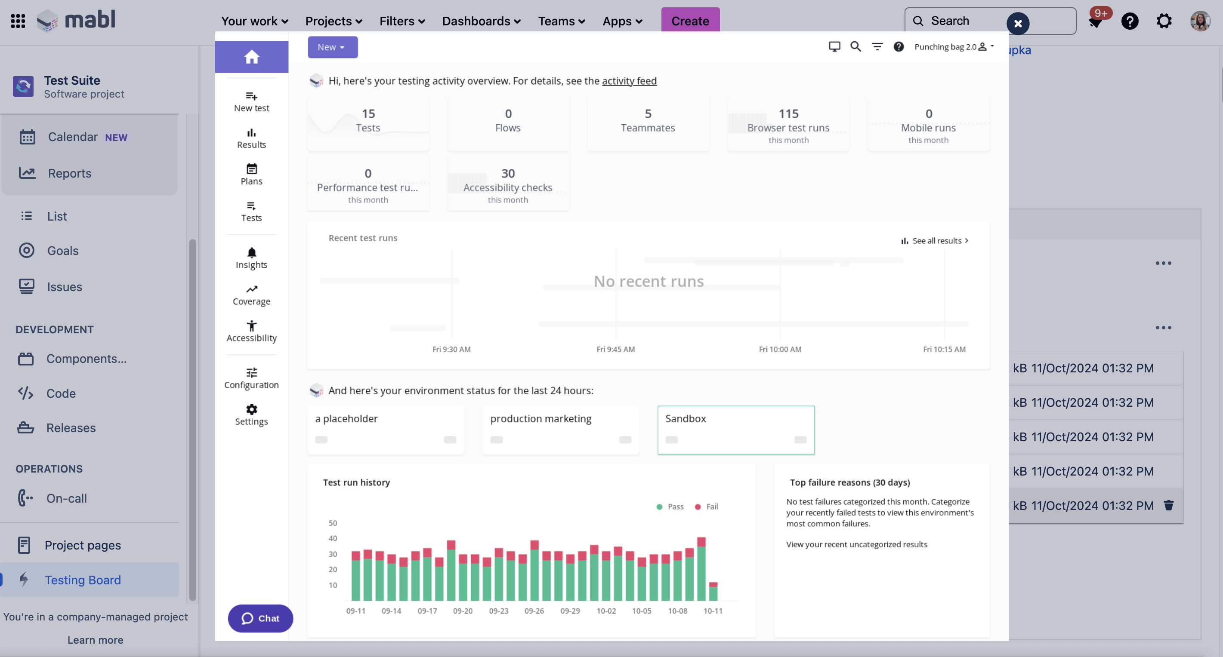Image resolution: width=1223 pixels, height=657 pixels.
Task: Select the a placeholder environment card
Action: pyautogui.click(x=386, y=430)
